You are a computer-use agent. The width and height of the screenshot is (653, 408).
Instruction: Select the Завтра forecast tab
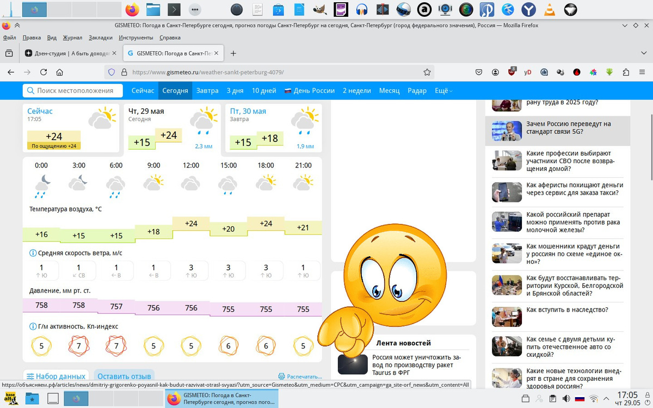point(207,91)
